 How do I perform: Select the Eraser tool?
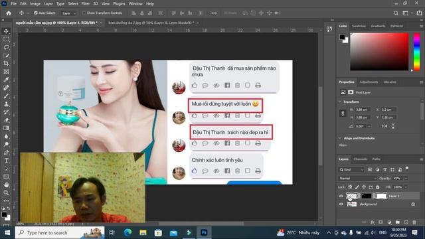[x=6, y=120]
